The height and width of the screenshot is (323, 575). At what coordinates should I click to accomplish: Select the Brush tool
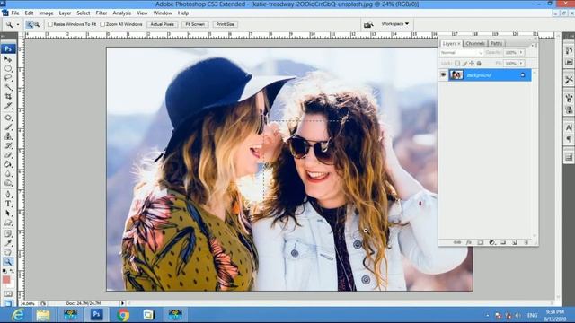tap(8, 127)
